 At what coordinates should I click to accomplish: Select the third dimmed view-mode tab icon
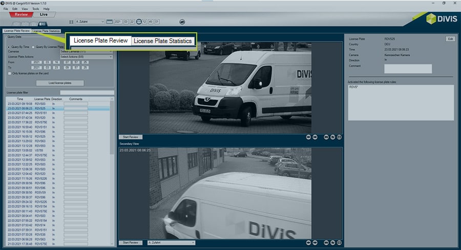[x=34, y=24]
